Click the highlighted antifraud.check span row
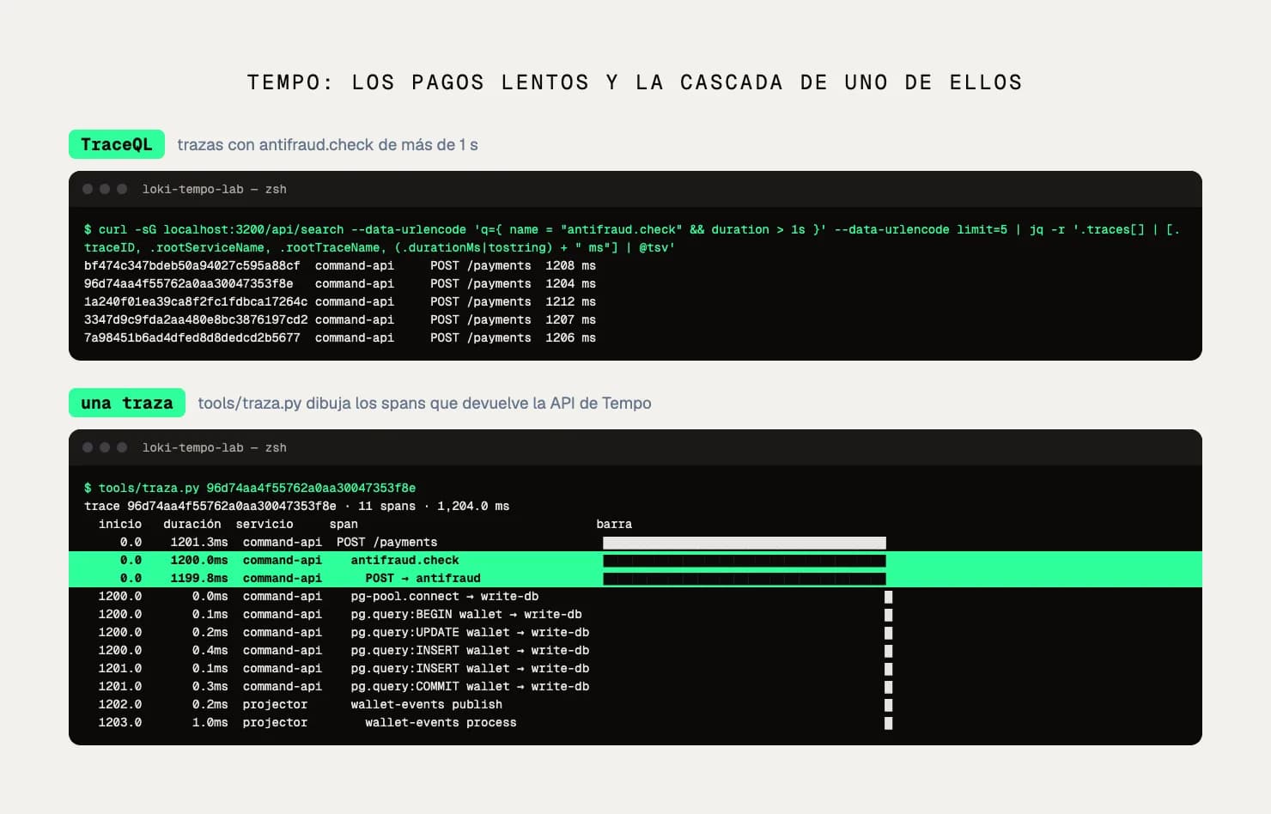 (x=635, y=561)
